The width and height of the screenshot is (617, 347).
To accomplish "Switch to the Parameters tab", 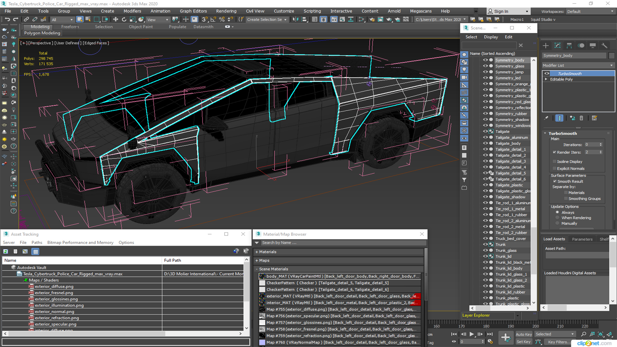I will coord(582,239).
